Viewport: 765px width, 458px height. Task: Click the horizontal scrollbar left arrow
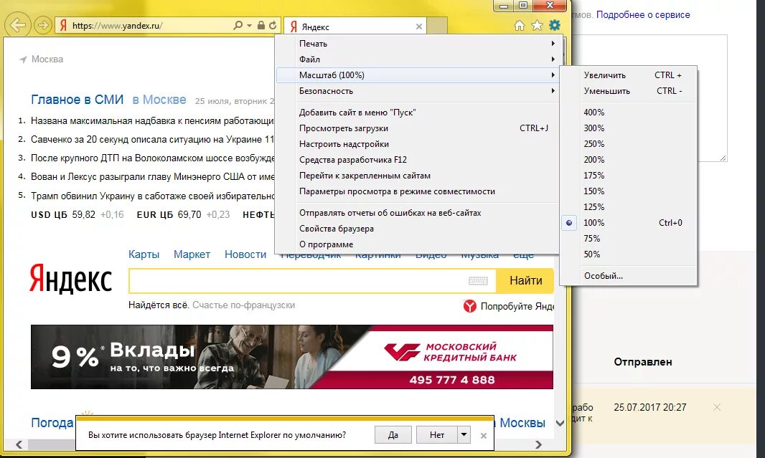[x=19, y=444]
